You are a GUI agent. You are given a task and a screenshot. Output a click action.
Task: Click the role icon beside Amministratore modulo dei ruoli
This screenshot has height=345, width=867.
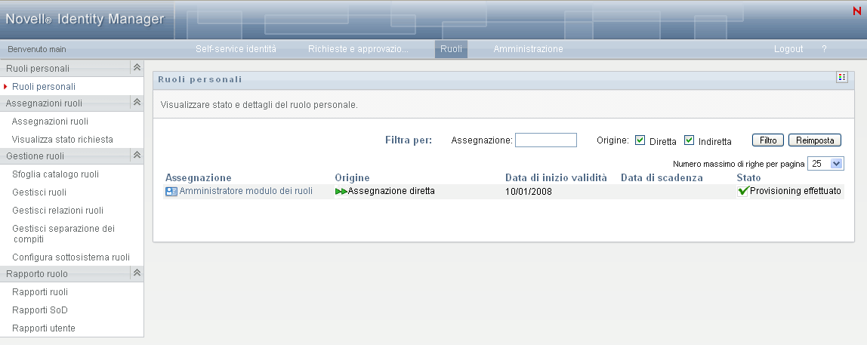tap(171, 191)
